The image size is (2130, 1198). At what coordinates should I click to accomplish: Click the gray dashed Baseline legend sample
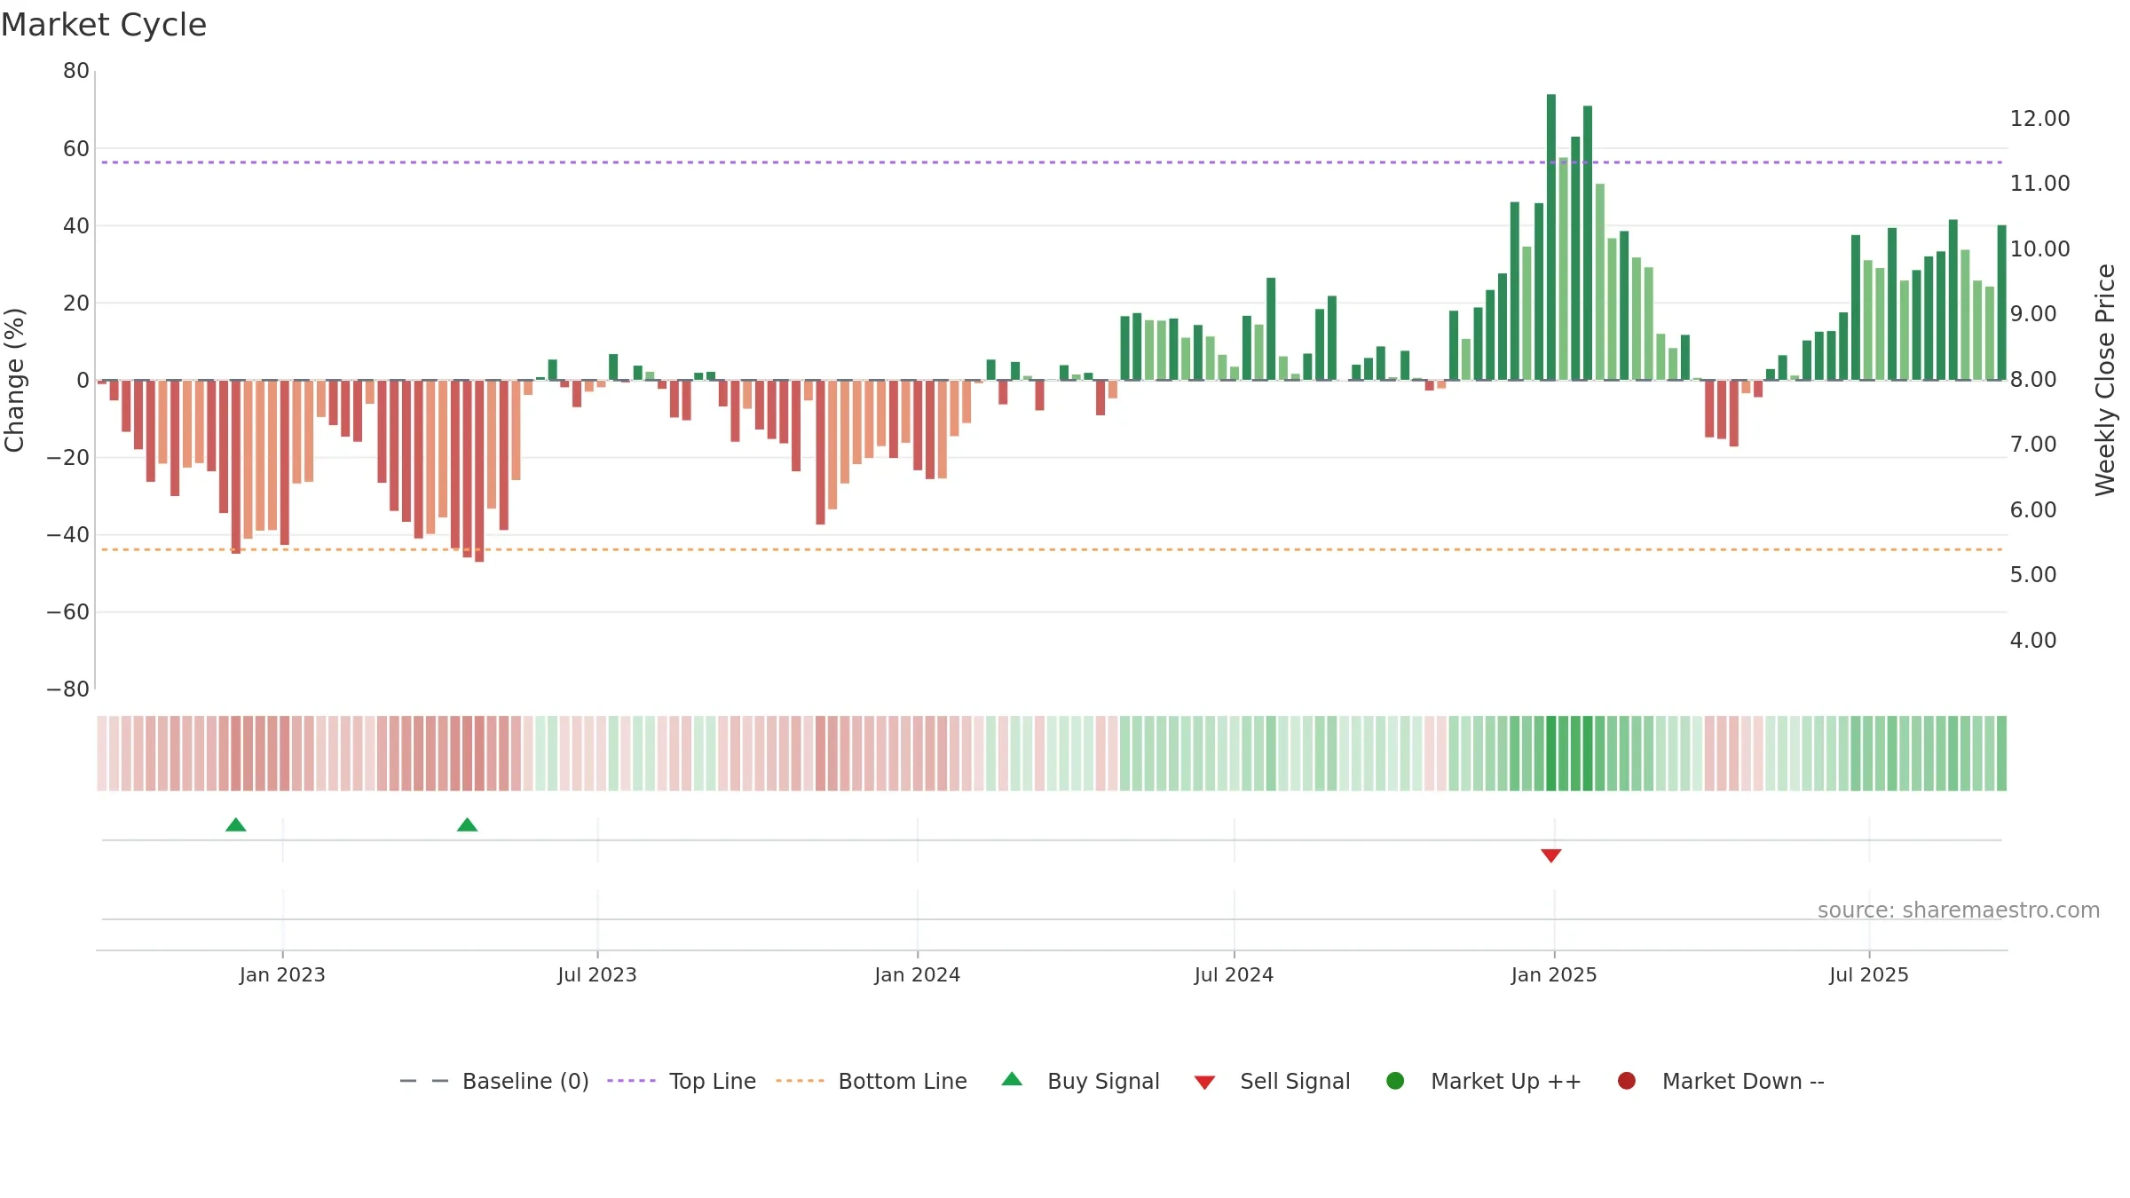pos(424,1081)
